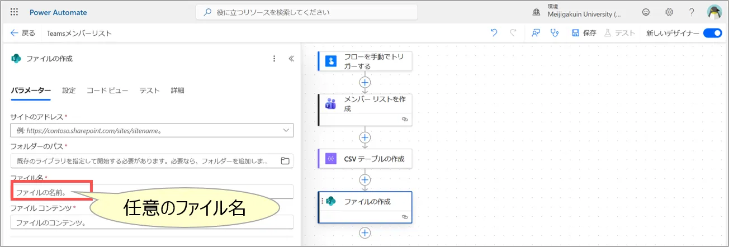This screenshot has width=729, height=247.
Task: Click the 保存 save button
Action: pos(584,33)
